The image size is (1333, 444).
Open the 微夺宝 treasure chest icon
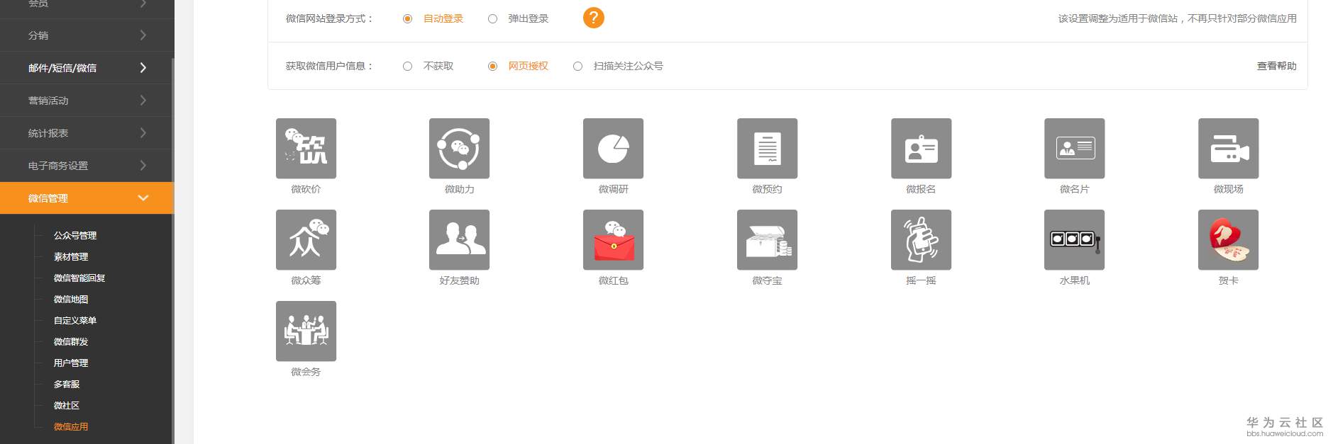click(x=767, y=239)
